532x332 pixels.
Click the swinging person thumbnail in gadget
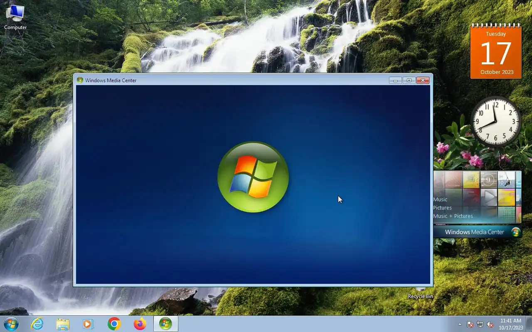tap(506, 180)
